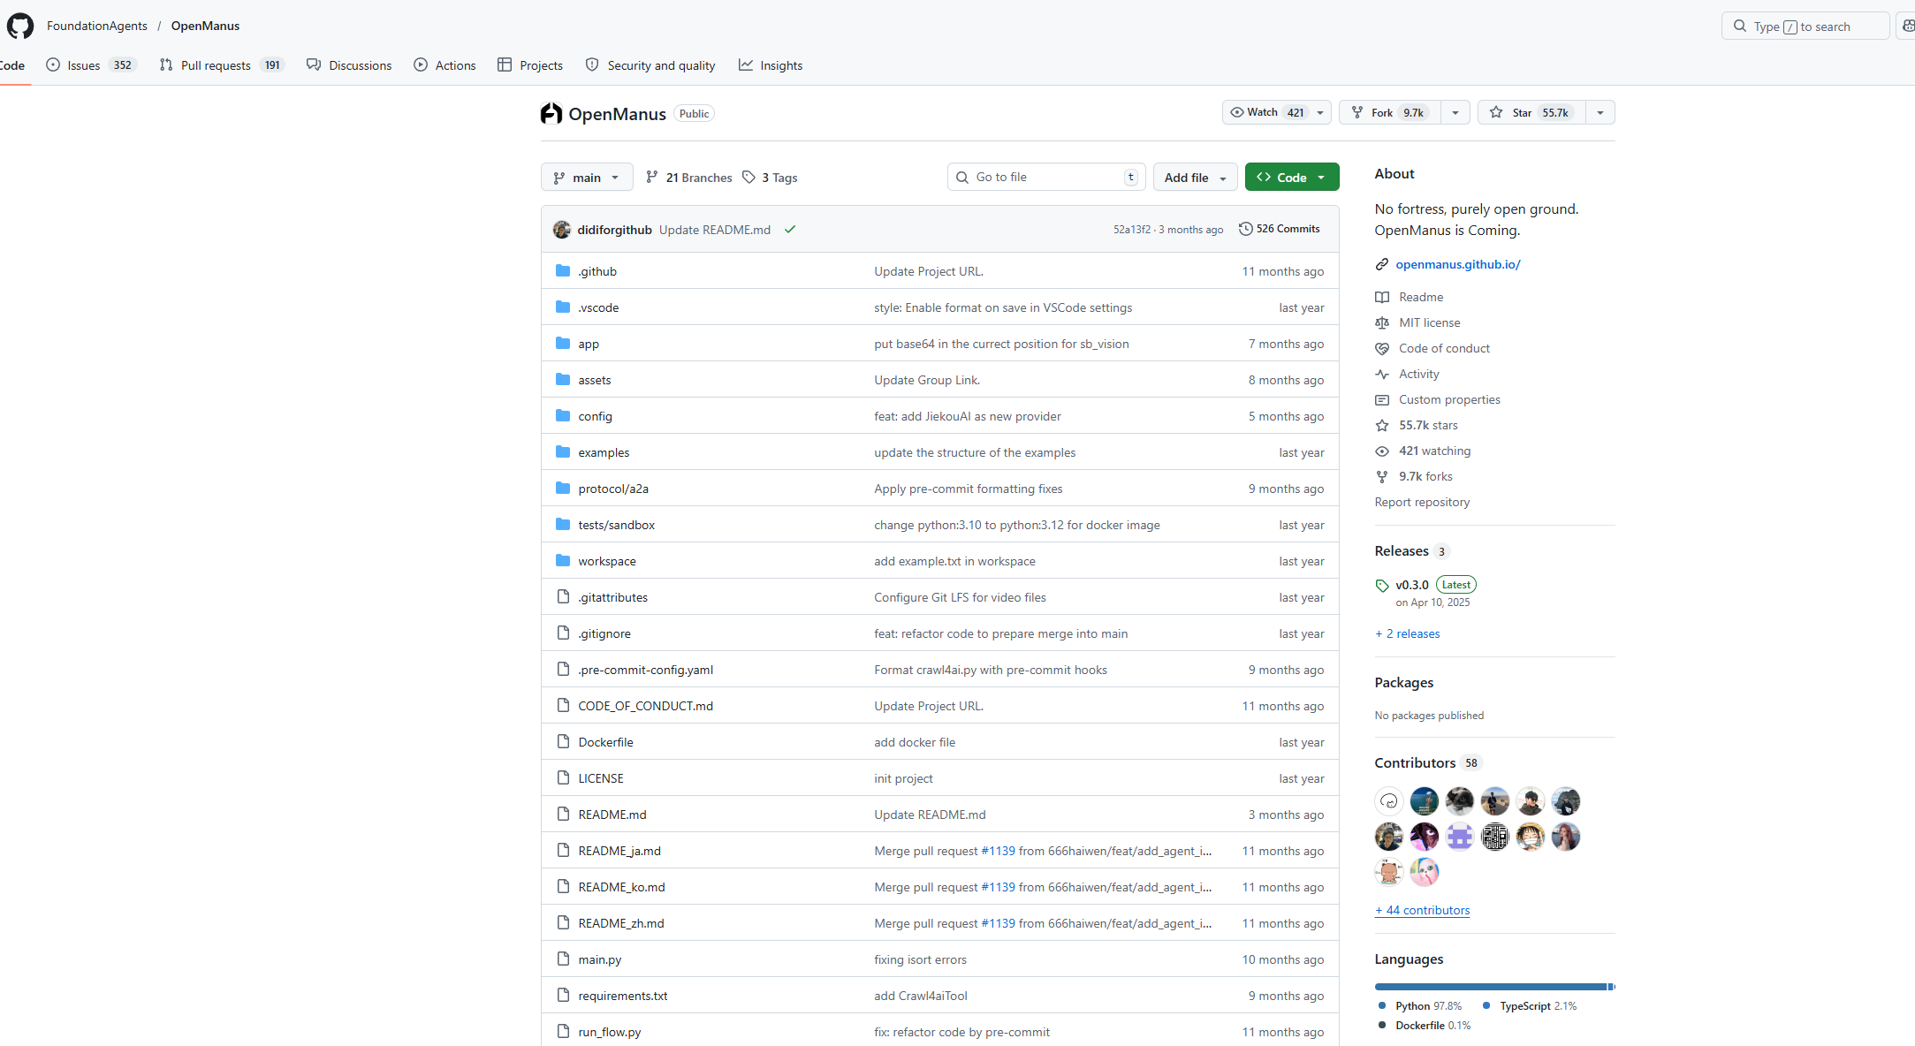Open the openmanus.github.io link
Screen dimensions: 1915x1046
[1458, 264]
